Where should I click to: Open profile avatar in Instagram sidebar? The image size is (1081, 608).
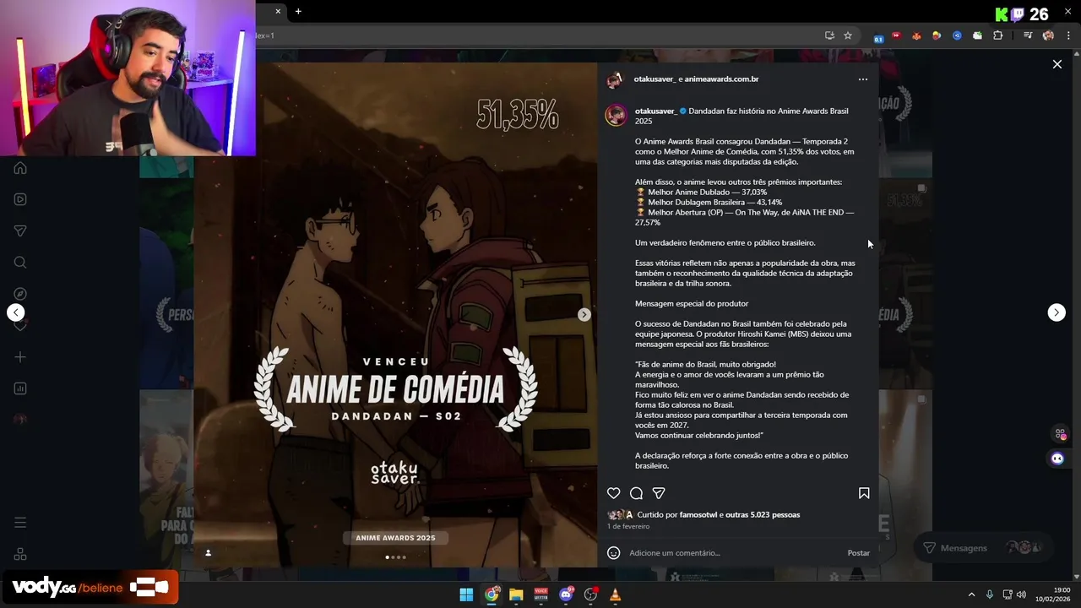click(x=20, y=420)
